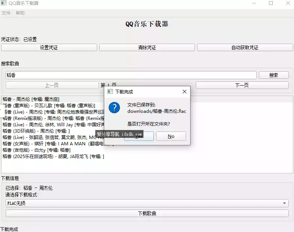This screenshot has width=294, height=232.
Task: Choose Yes in the 下载完成 dialog
Action: [139, 136]
